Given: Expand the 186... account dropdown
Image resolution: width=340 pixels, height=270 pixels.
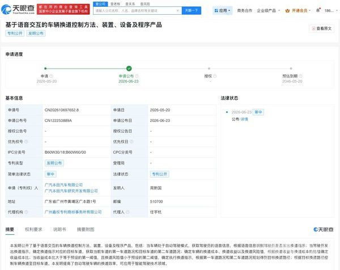Looking at the screenshot, I should click(x=331, y=10).
